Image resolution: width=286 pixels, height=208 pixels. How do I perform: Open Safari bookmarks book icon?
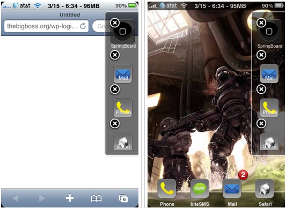click(96, 198)
